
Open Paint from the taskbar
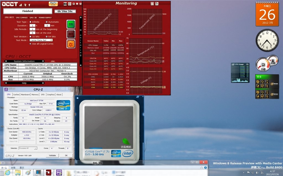point(28,173)
